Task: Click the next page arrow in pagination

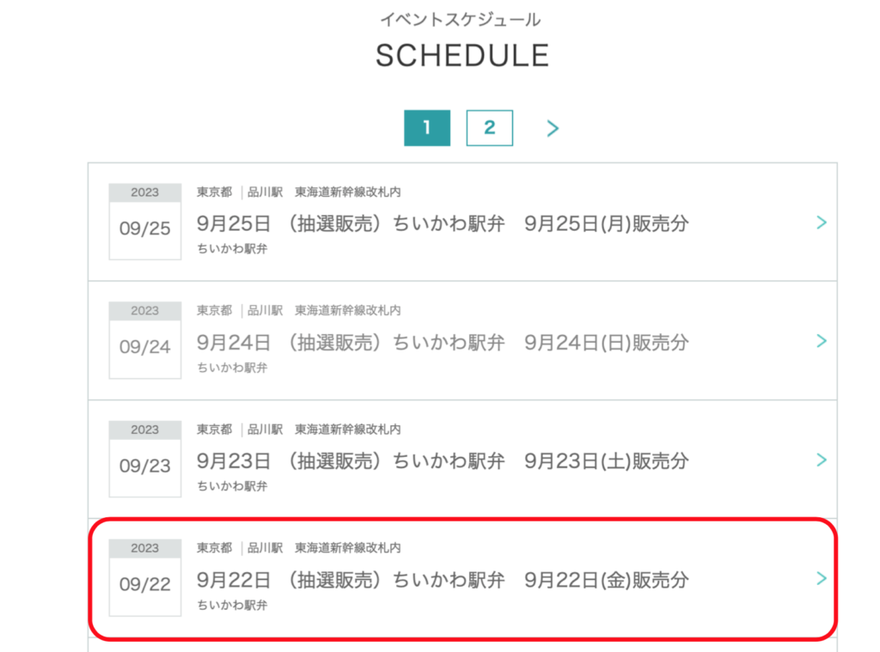Action: [553, 129]
